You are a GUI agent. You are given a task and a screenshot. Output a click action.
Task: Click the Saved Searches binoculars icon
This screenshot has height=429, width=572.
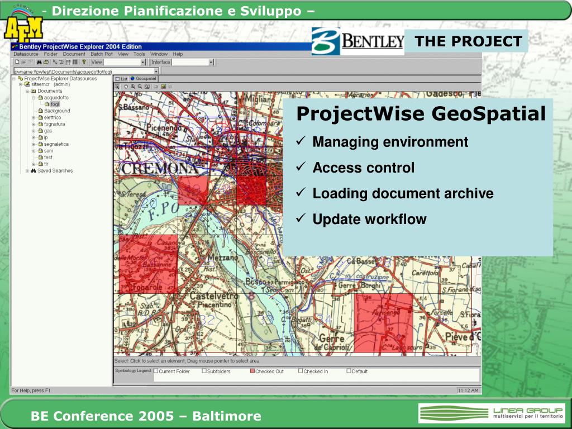tap(33, 170)
